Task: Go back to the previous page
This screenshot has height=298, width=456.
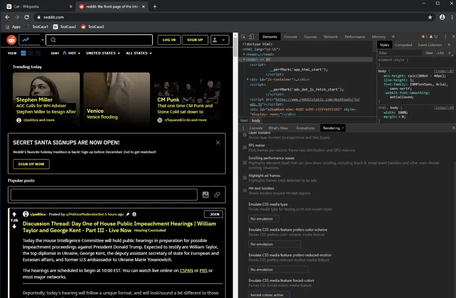Action: pyautogui.click(x=7, y=17)
